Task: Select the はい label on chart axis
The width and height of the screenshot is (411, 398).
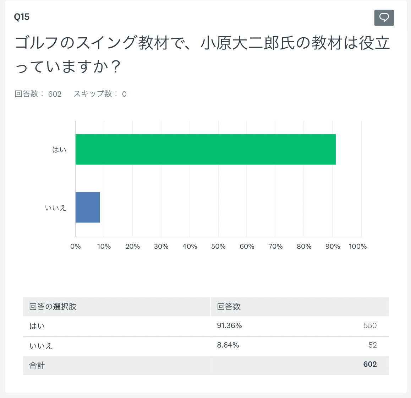Action: (59, 150)
